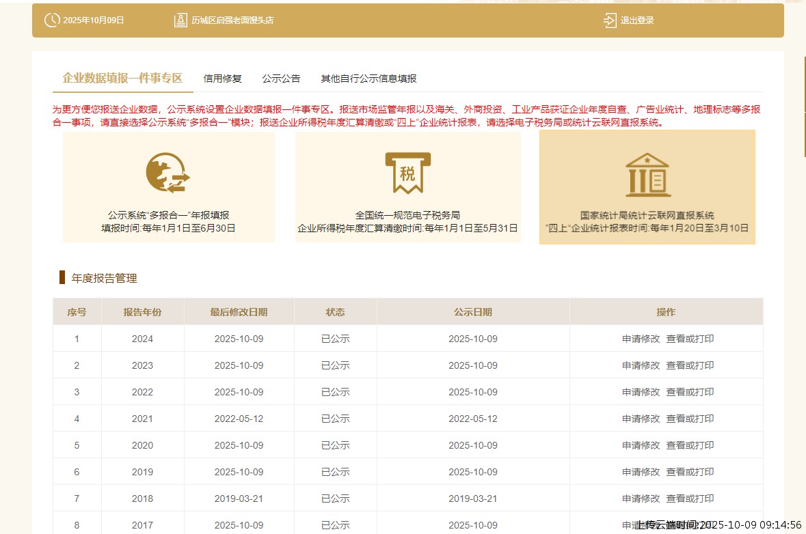Screen dimensions: 806x534
Task: Click the enterprise building icon in header
Action: coord(180,20)
